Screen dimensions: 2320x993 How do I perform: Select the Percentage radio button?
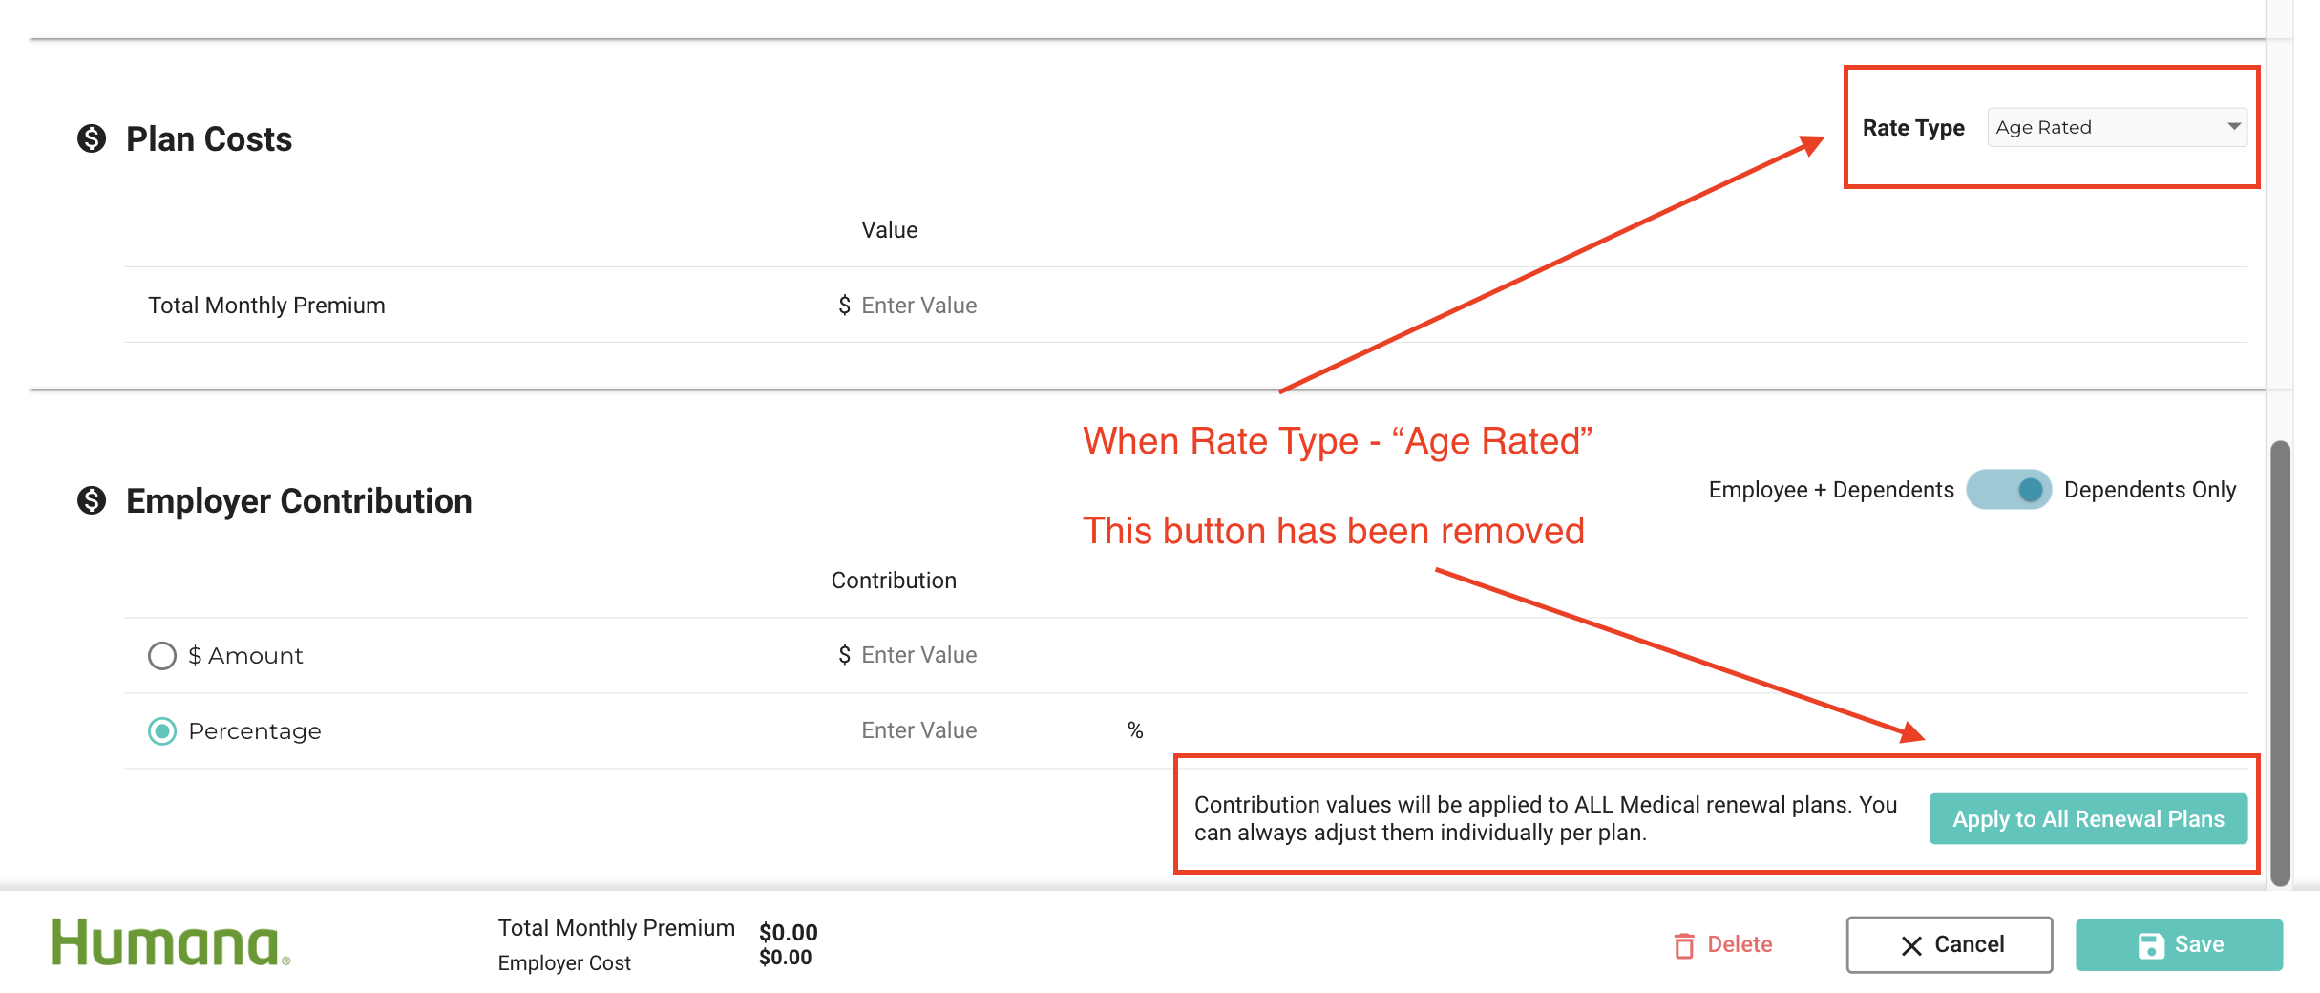tap(162, 731)
